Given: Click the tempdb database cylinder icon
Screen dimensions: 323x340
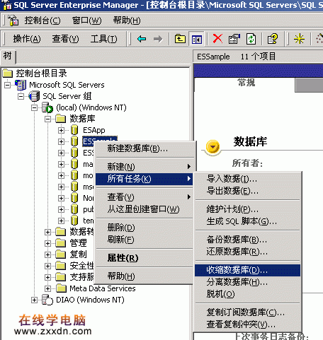Looking at the screenshot, I should click(x=74, y=221).
